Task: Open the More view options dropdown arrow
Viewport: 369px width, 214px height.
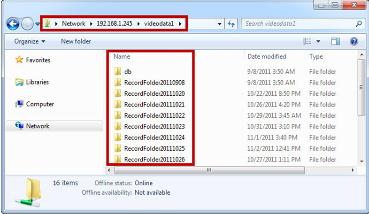Action: click(318, 41)
